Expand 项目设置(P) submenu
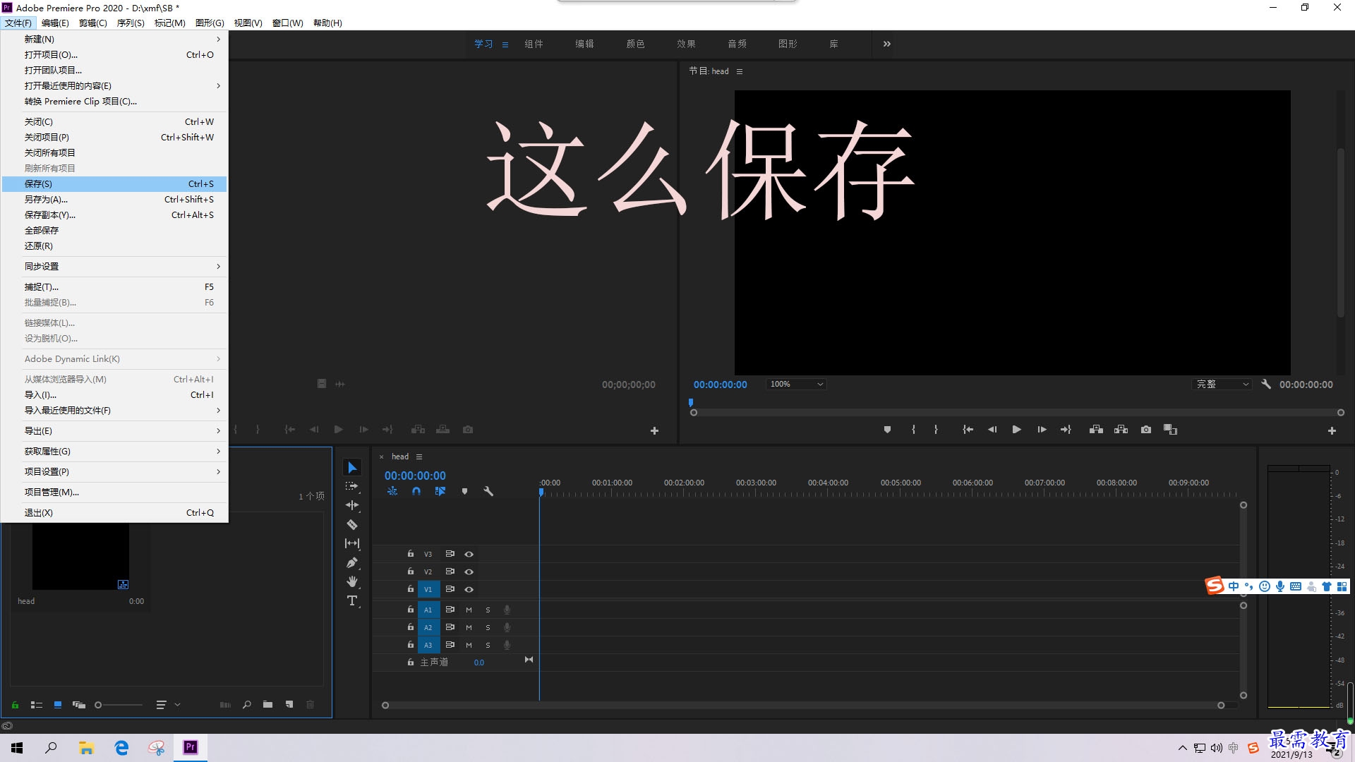This screenshot has height=762, width=1355. [x=114, y=471]
